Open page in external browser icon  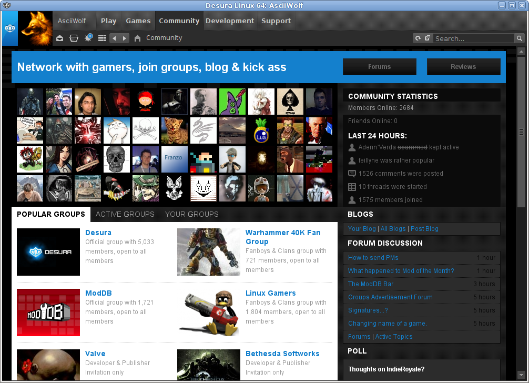428,38
